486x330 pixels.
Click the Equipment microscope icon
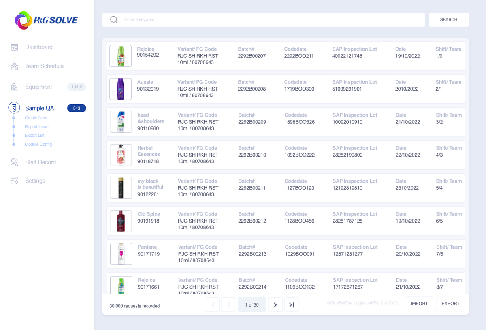(x=15, y=87)
